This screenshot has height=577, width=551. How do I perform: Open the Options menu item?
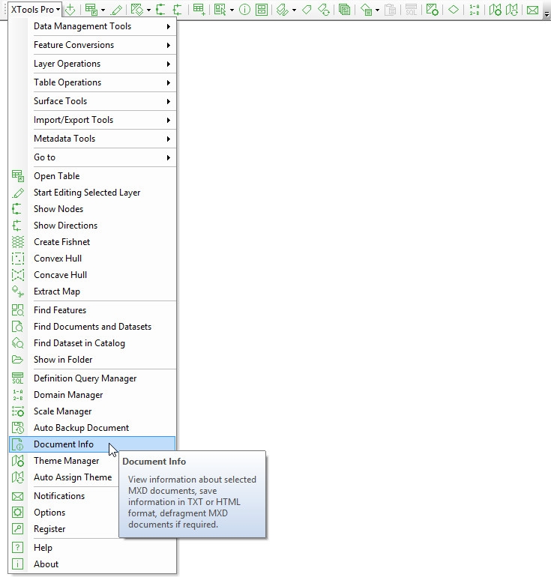click(64, 513)
